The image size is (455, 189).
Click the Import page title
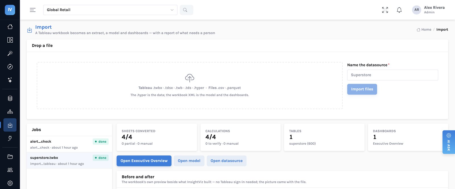pos(44,27)
